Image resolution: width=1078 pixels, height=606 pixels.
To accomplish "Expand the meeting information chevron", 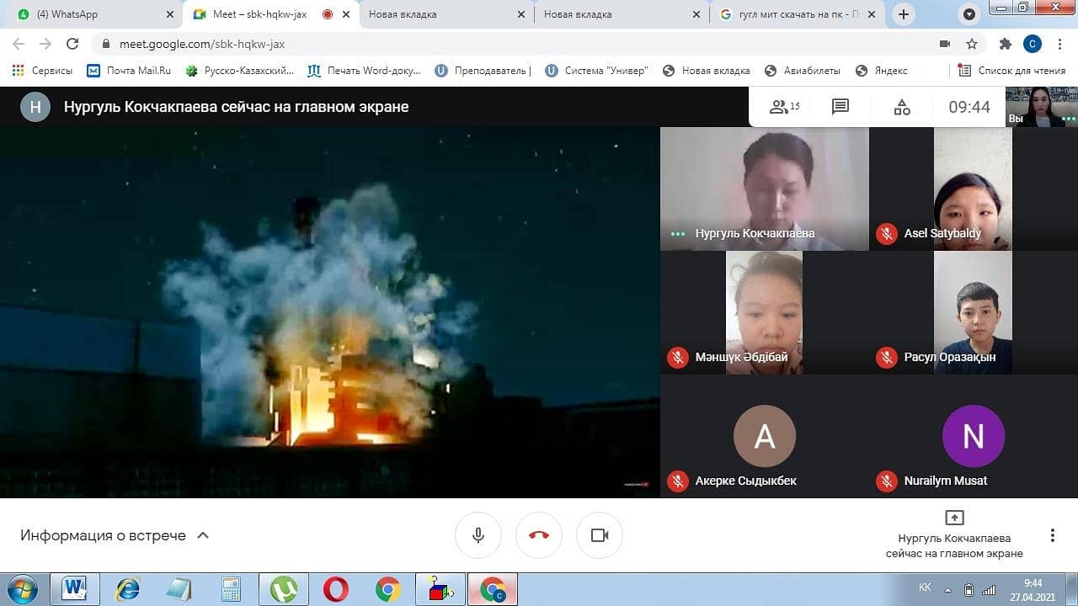I will pos(202,535).
